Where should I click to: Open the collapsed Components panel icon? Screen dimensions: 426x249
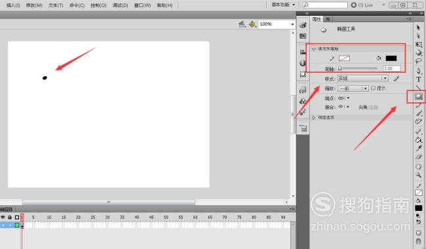303,102
